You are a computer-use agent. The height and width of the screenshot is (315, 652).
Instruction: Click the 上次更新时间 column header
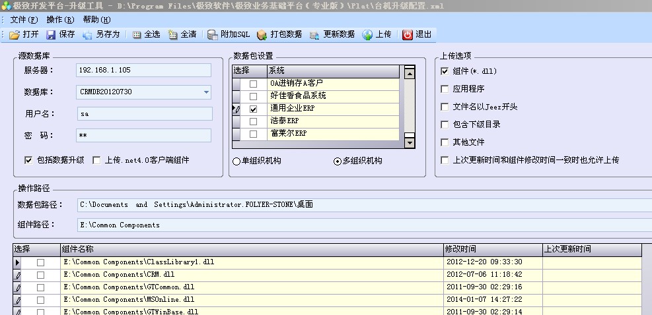pyautogui.click(x=592, y=249)
